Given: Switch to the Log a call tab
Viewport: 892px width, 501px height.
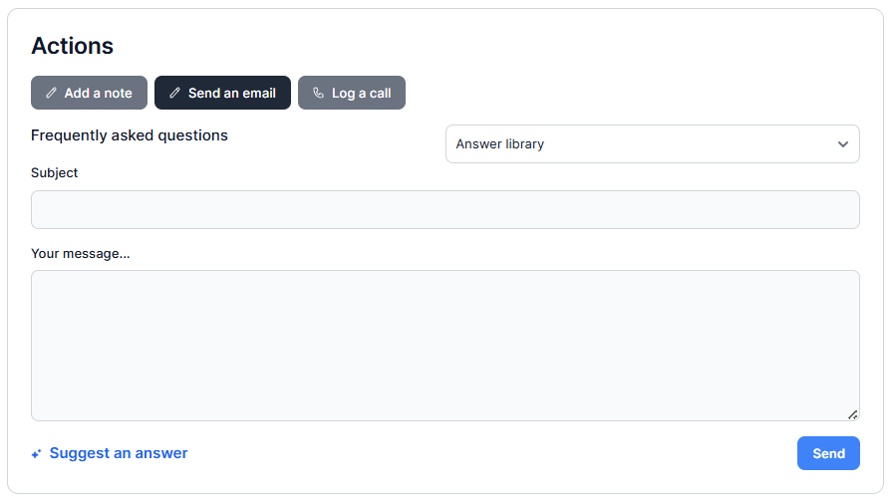Looking at the screenshot, I should coord(352,93).
